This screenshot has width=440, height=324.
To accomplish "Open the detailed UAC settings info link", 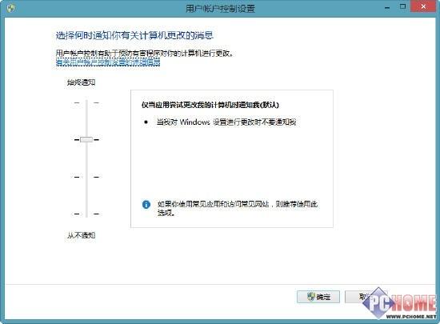I will coord(108,62).
